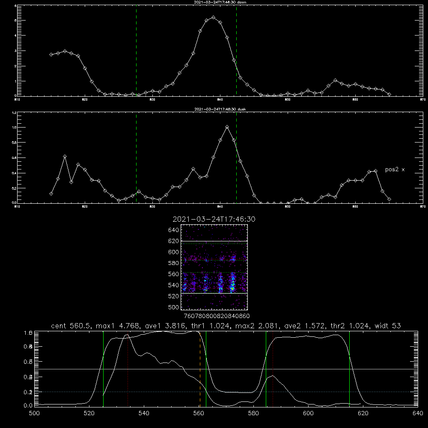Image resolution: width=428 pixels, height=428 pixels.
Task: Click the heatmap x-axis label string 760780800820840860
Action: pyautogui.click(x=217, y=316)
